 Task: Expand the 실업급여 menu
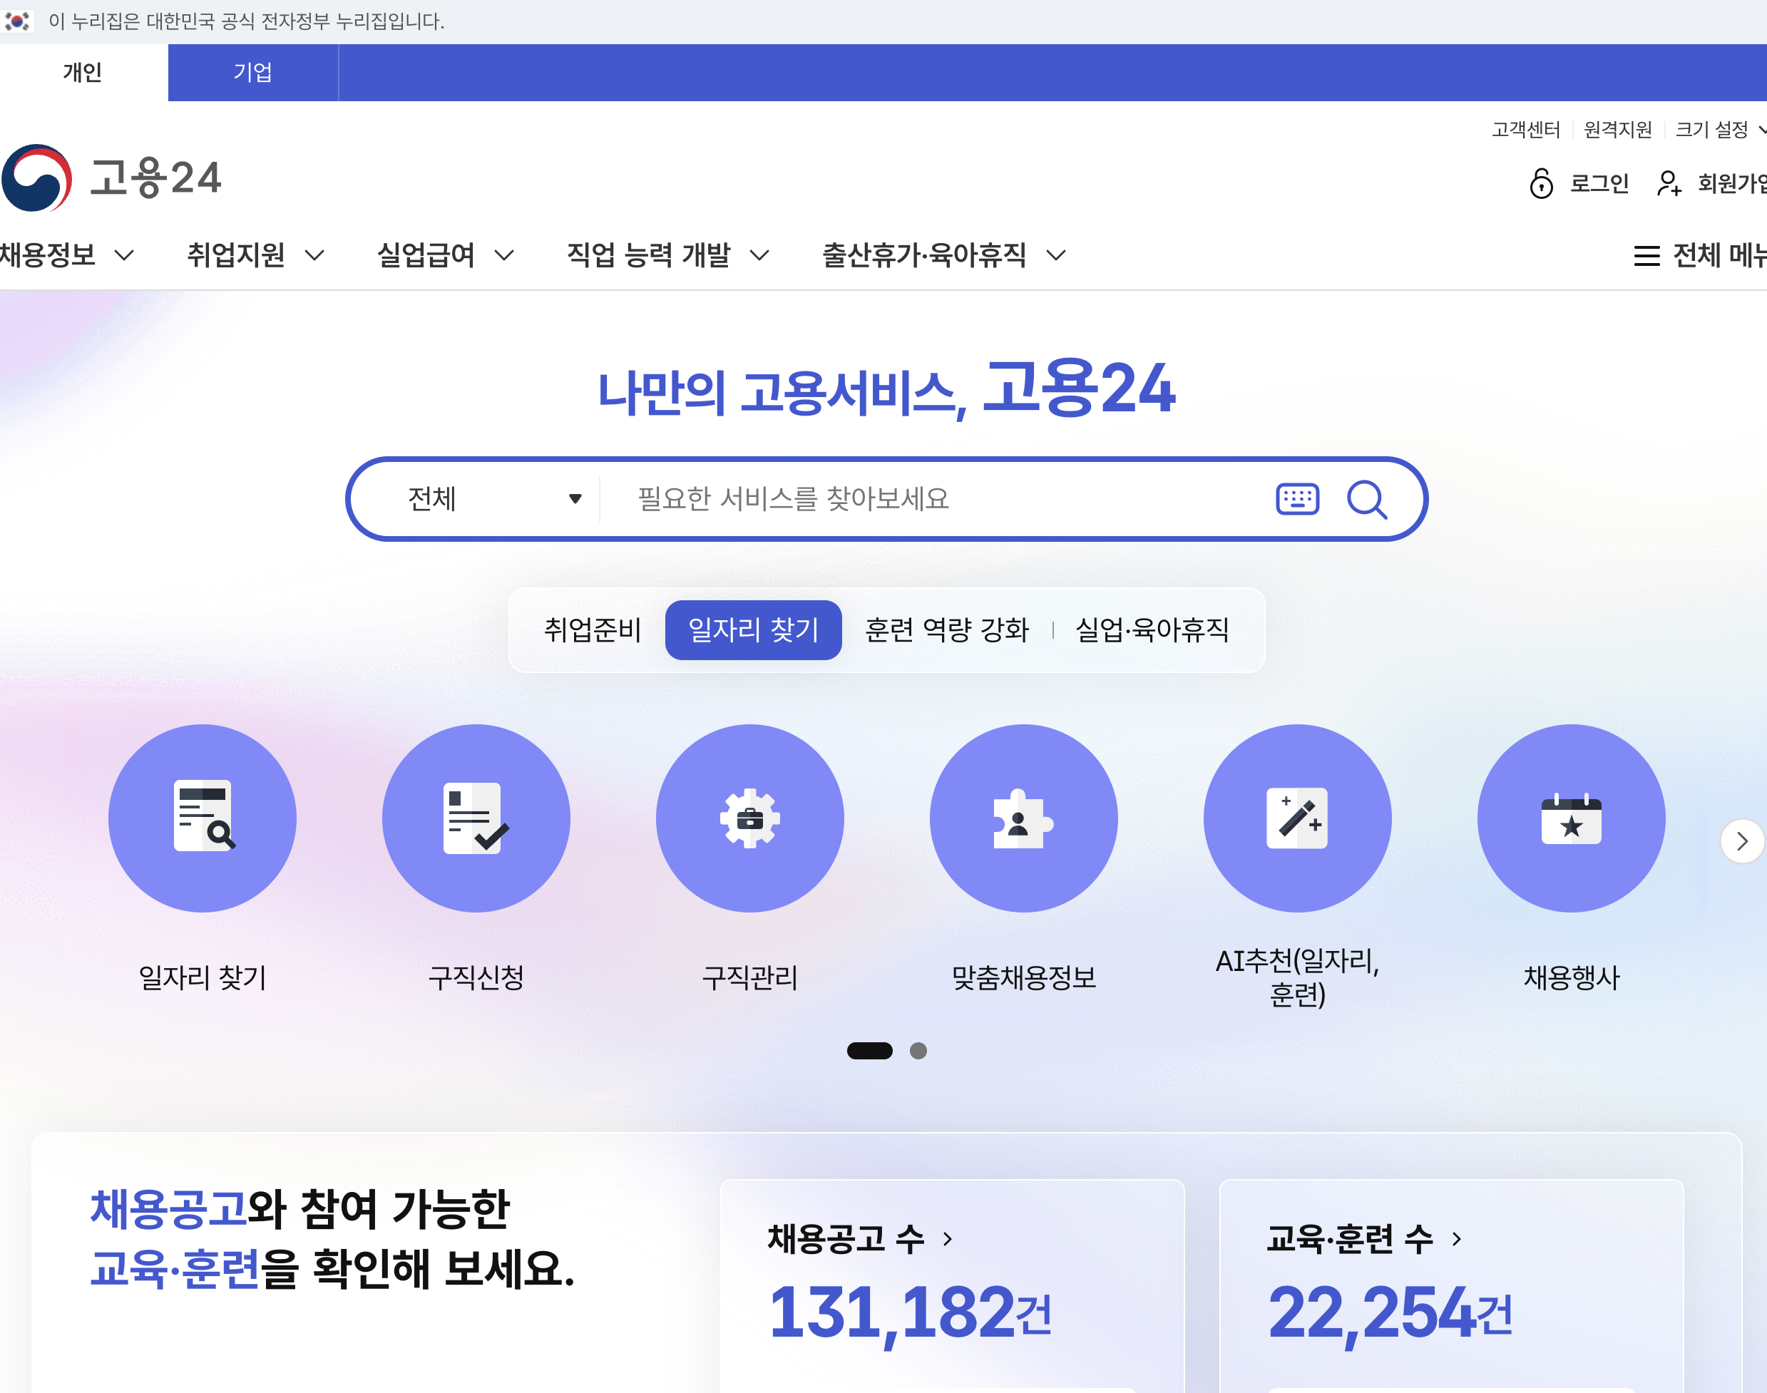[x=446, y=255]
